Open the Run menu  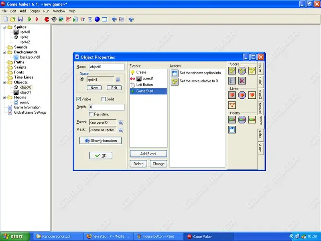[46, 11]
